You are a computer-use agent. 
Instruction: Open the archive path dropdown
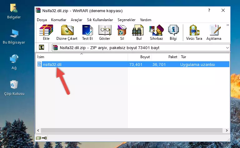(x=228, y=48)
